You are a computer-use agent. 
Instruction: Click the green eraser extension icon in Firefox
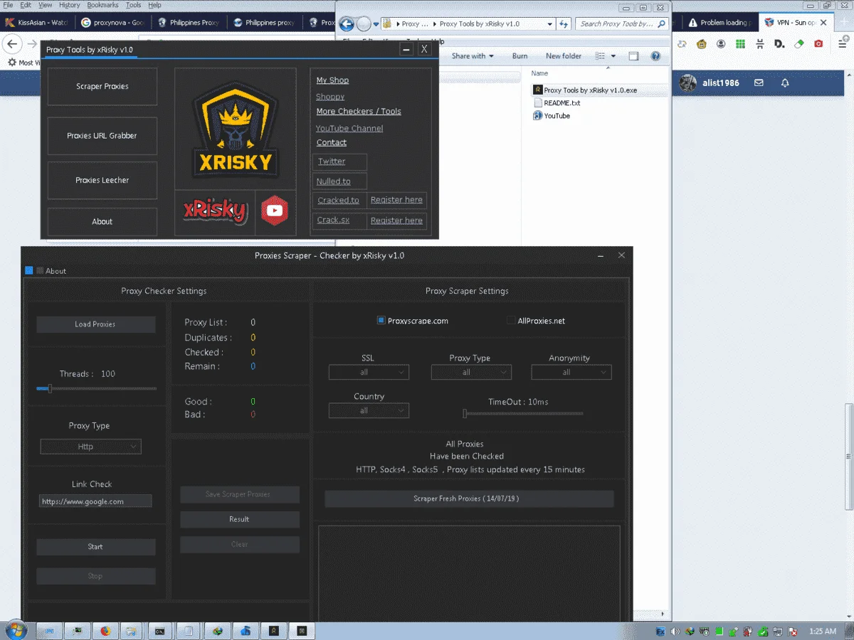coord(798,44)
